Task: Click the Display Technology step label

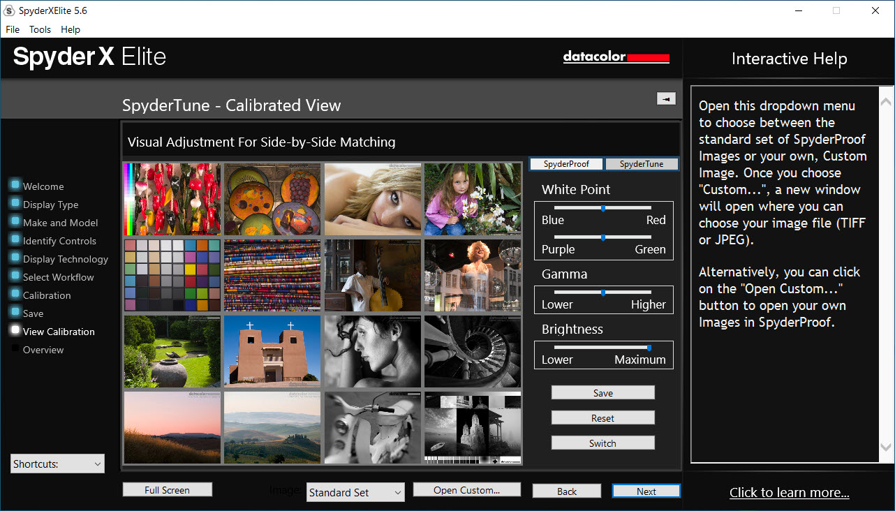Action: 66,259
